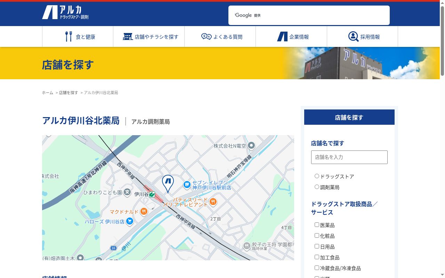
Task: Click the マクドナルド restaurant marker on map
Action: click(144, 211)
